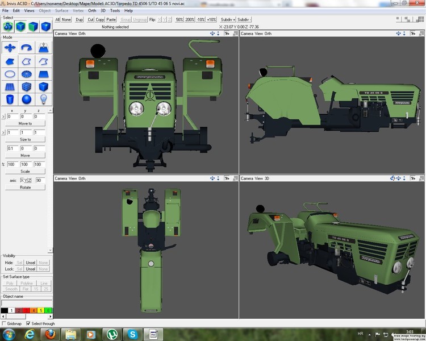Select the flat Mesh grid tool
426x341 pixels.
[10, 87]
